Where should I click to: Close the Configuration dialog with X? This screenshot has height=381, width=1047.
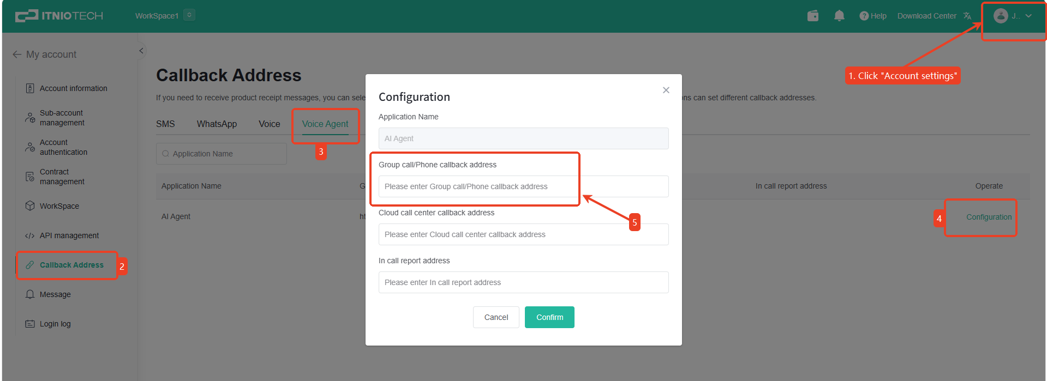pyautogui.click(x=666, y=90)
